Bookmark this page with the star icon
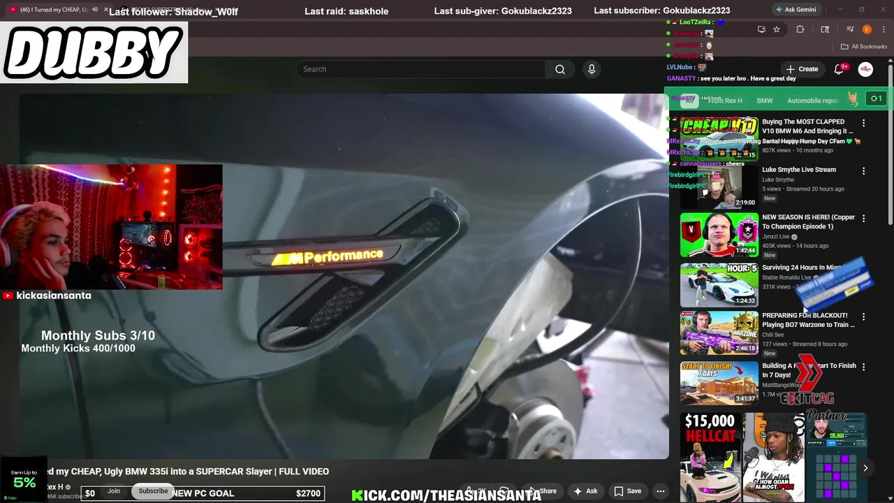 tap(777, 29)
